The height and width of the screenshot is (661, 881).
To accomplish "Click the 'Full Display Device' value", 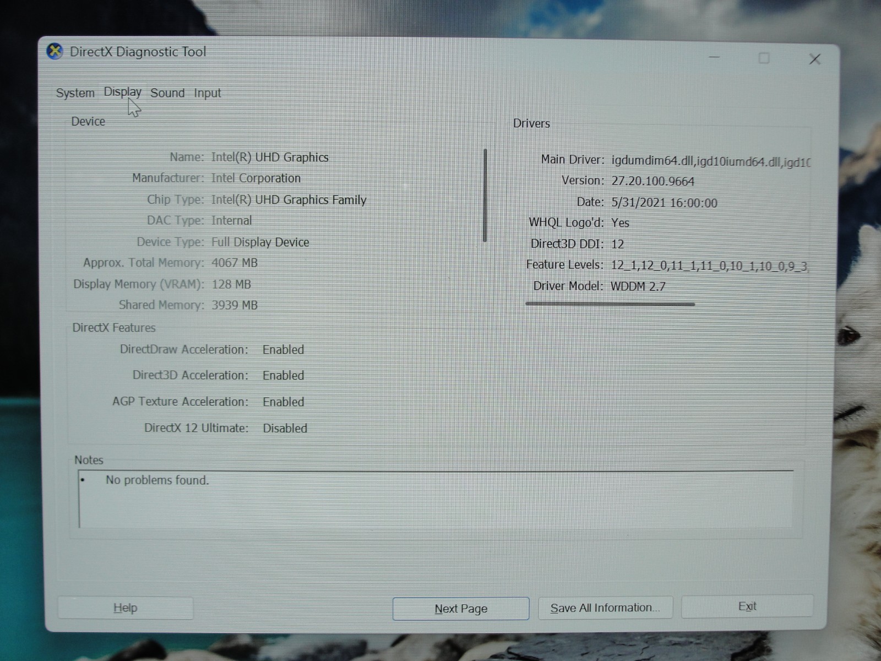I will [x=260, y=242].
